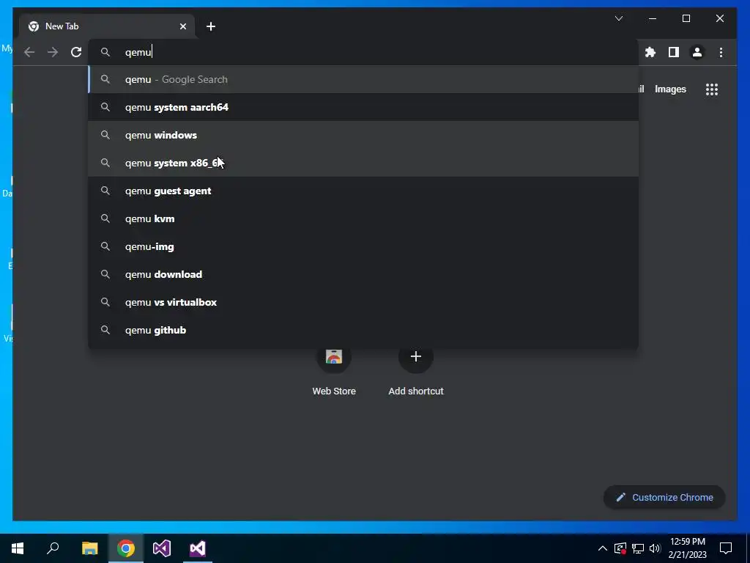Choose 'qemu system x86_64' suggestion

(x=363, y=163)
